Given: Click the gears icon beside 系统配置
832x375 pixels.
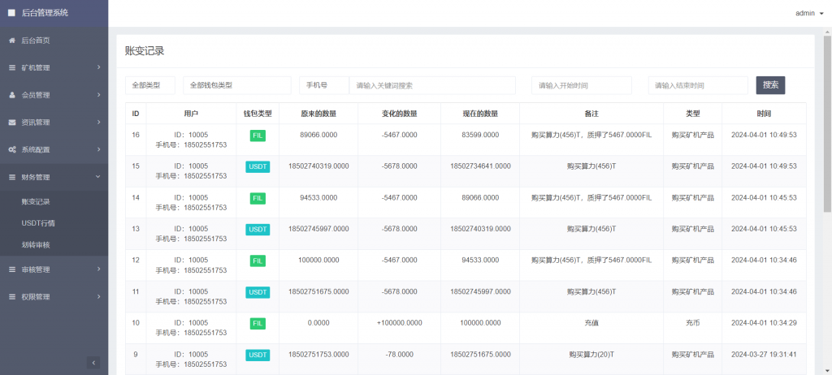Looking at the screenshot, I should coord(11,149).
